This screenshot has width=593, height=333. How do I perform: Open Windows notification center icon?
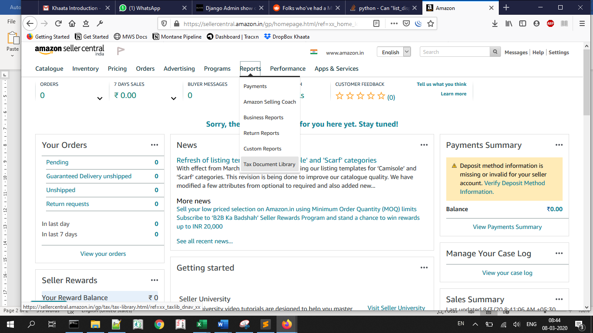[580, 324]
